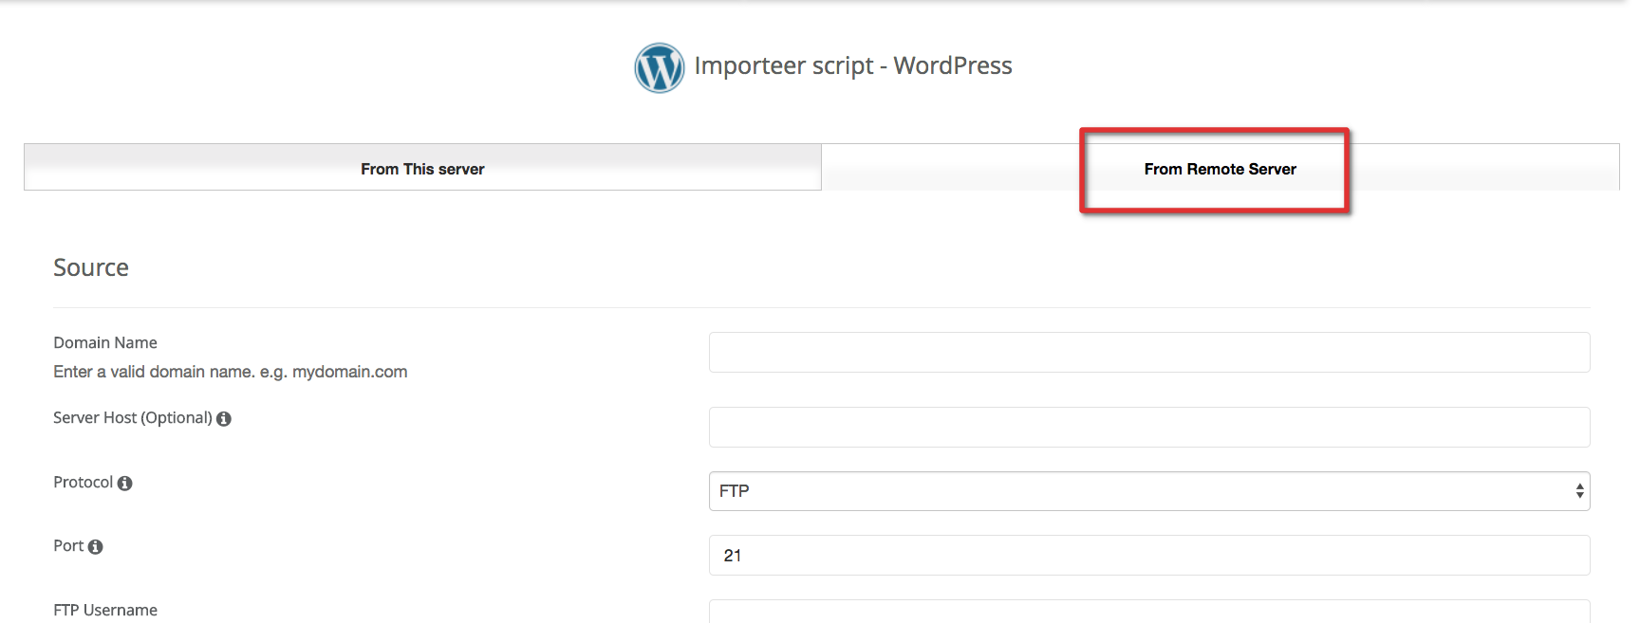Viewport: 1640px width, 623px height.
Task: Click the Importeer script - WordPress title
Action: coord(852,65)
